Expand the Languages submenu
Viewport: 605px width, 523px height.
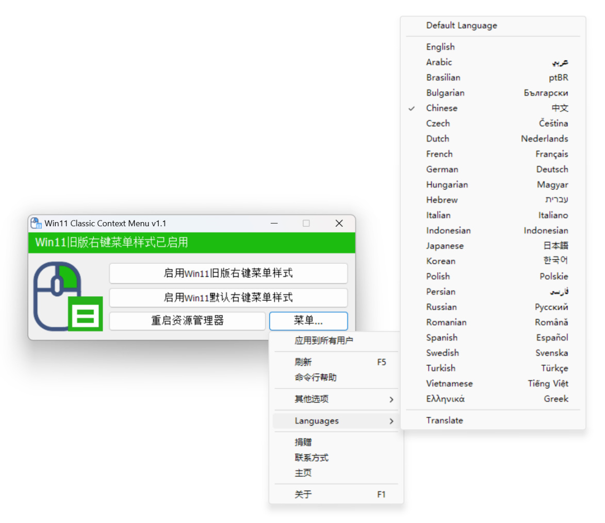pyautogui.click(x=336, y=421)
